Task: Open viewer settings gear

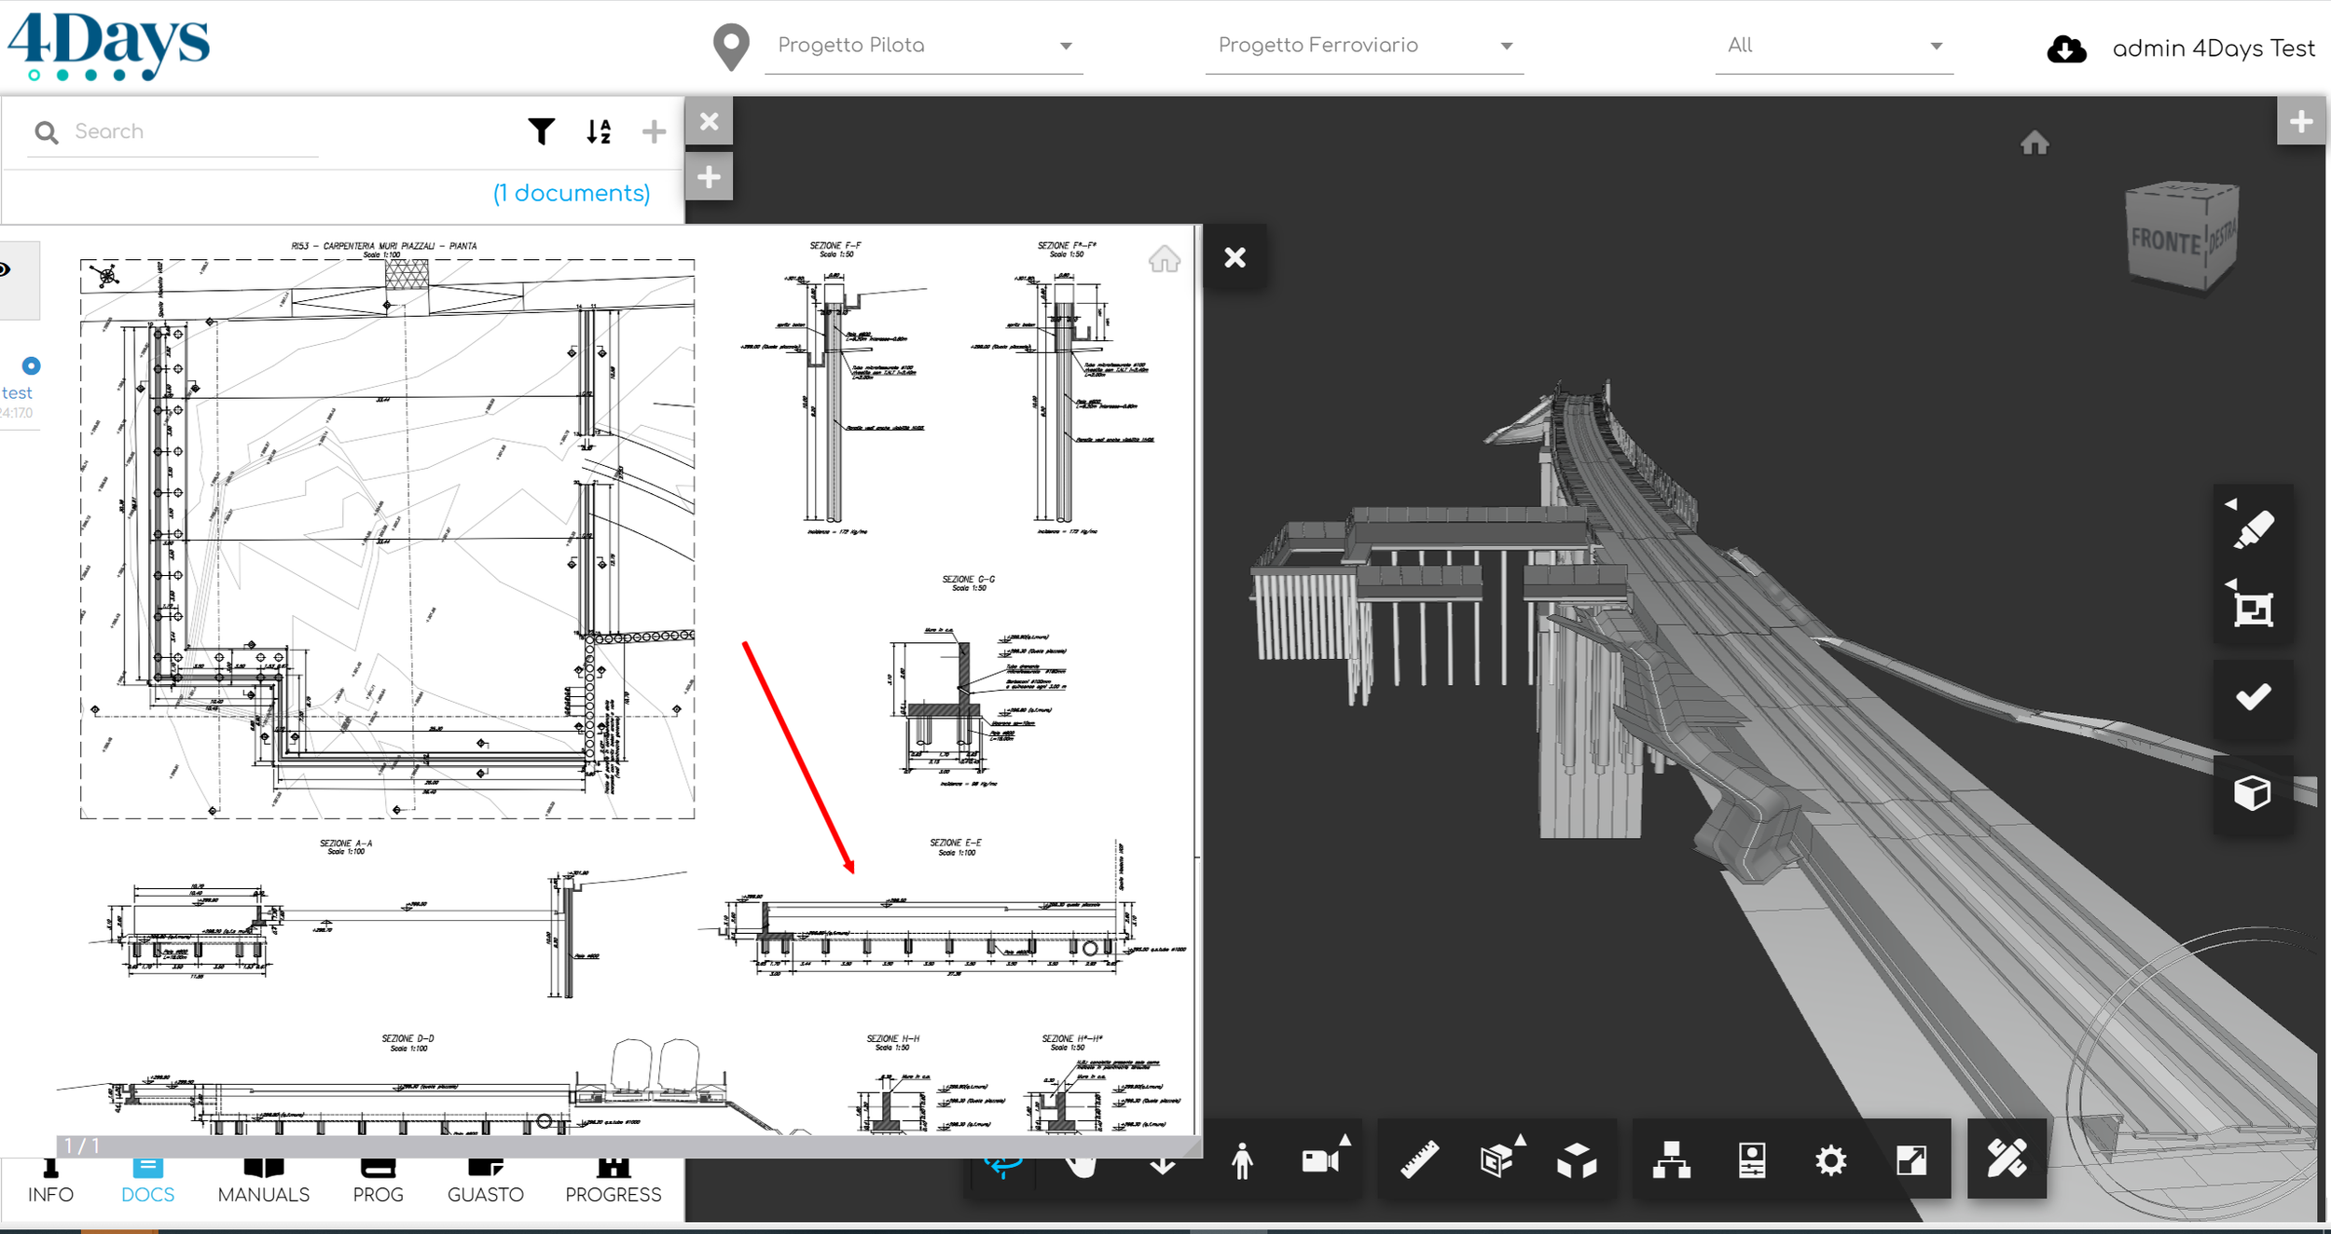Action: point(1830,1160)
